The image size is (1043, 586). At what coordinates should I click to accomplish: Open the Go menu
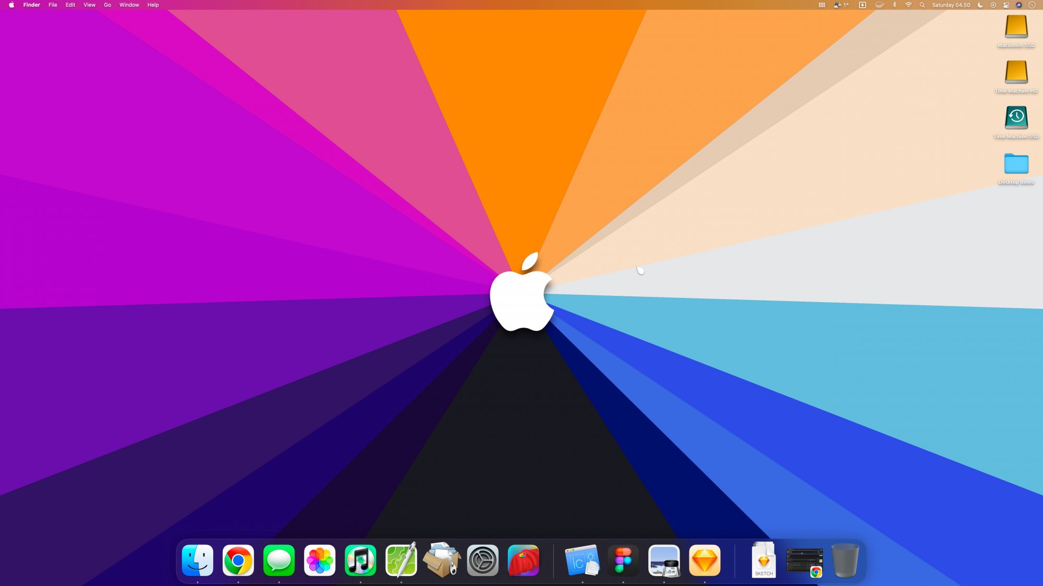click(x=107, y=5)
